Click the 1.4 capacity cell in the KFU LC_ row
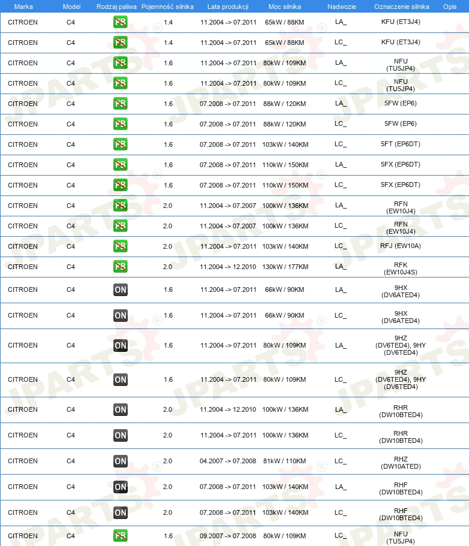Screen dimensions: 469x546 [x=169, y=43]
